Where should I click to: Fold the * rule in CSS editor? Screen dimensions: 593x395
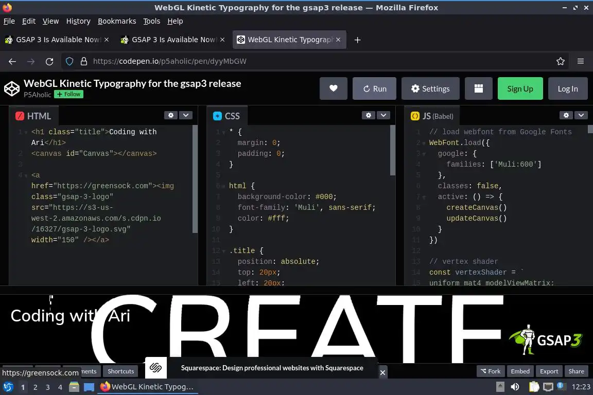tap(223, 132)
